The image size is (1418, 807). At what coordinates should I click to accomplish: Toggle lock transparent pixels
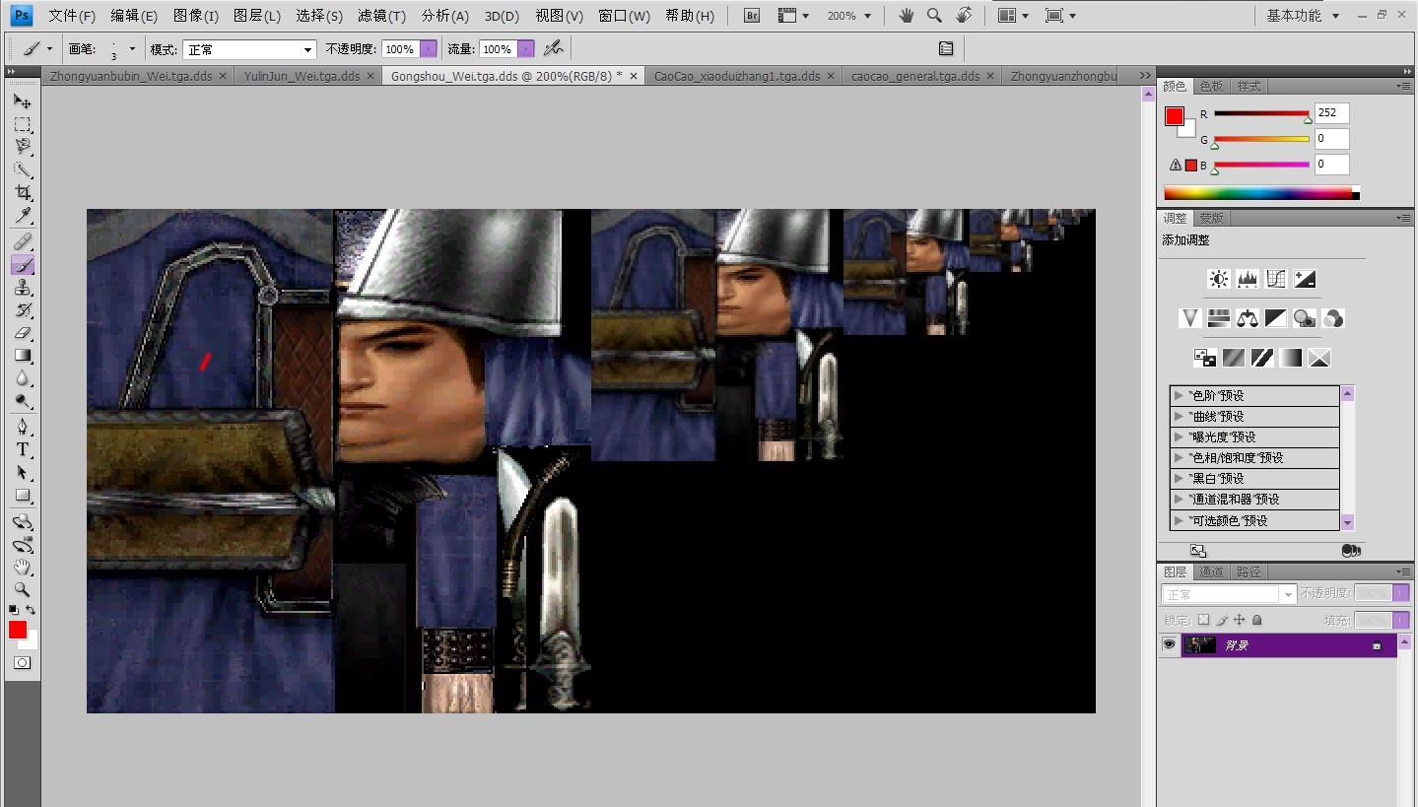[1203, 620]
